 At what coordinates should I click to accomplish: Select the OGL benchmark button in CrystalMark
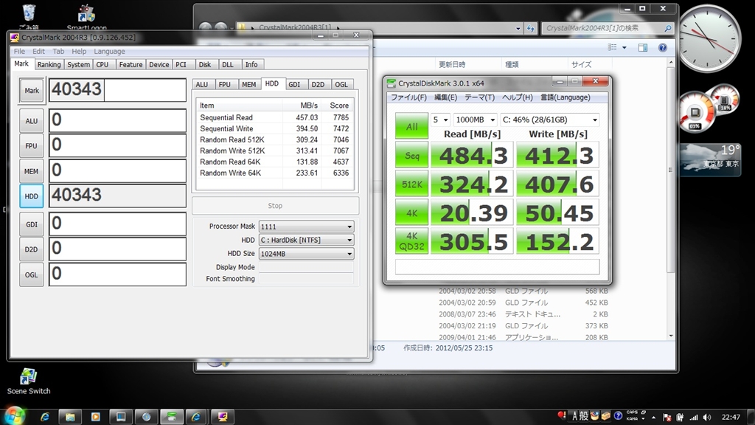coord(31,274)
